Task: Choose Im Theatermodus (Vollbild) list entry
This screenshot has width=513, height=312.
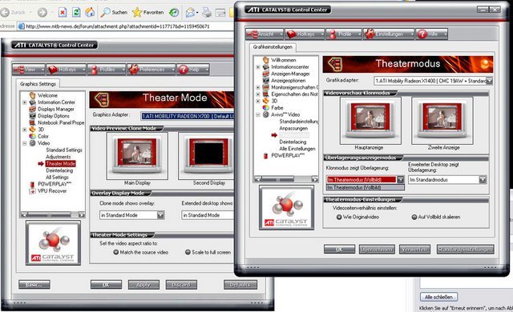Action: pos(366,187)
